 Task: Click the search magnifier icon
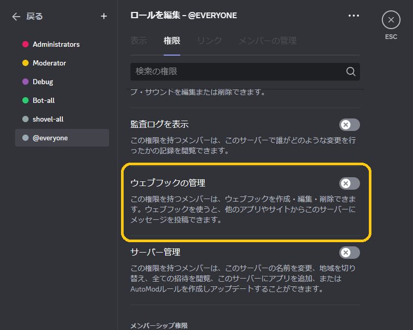tap(351, 71)
